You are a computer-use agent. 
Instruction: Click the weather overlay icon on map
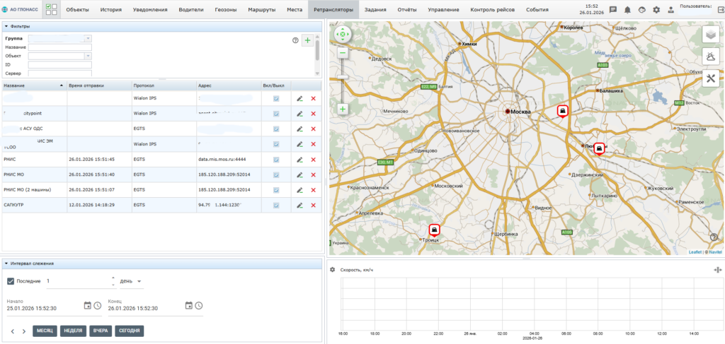click(x=712, y=56)
